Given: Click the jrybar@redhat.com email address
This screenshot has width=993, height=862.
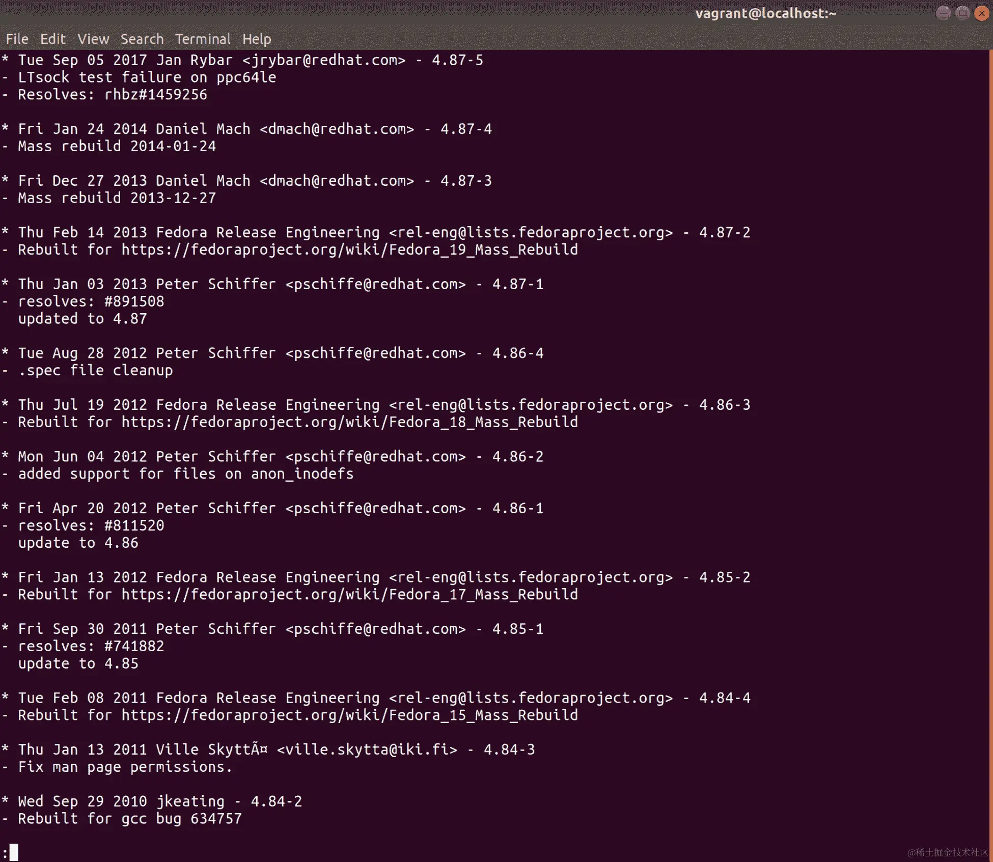Looking at the screenshot, I should [x=324, y=60].
